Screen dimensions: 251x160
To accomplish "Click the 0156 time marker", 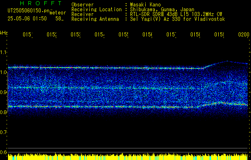I will 147,34.
